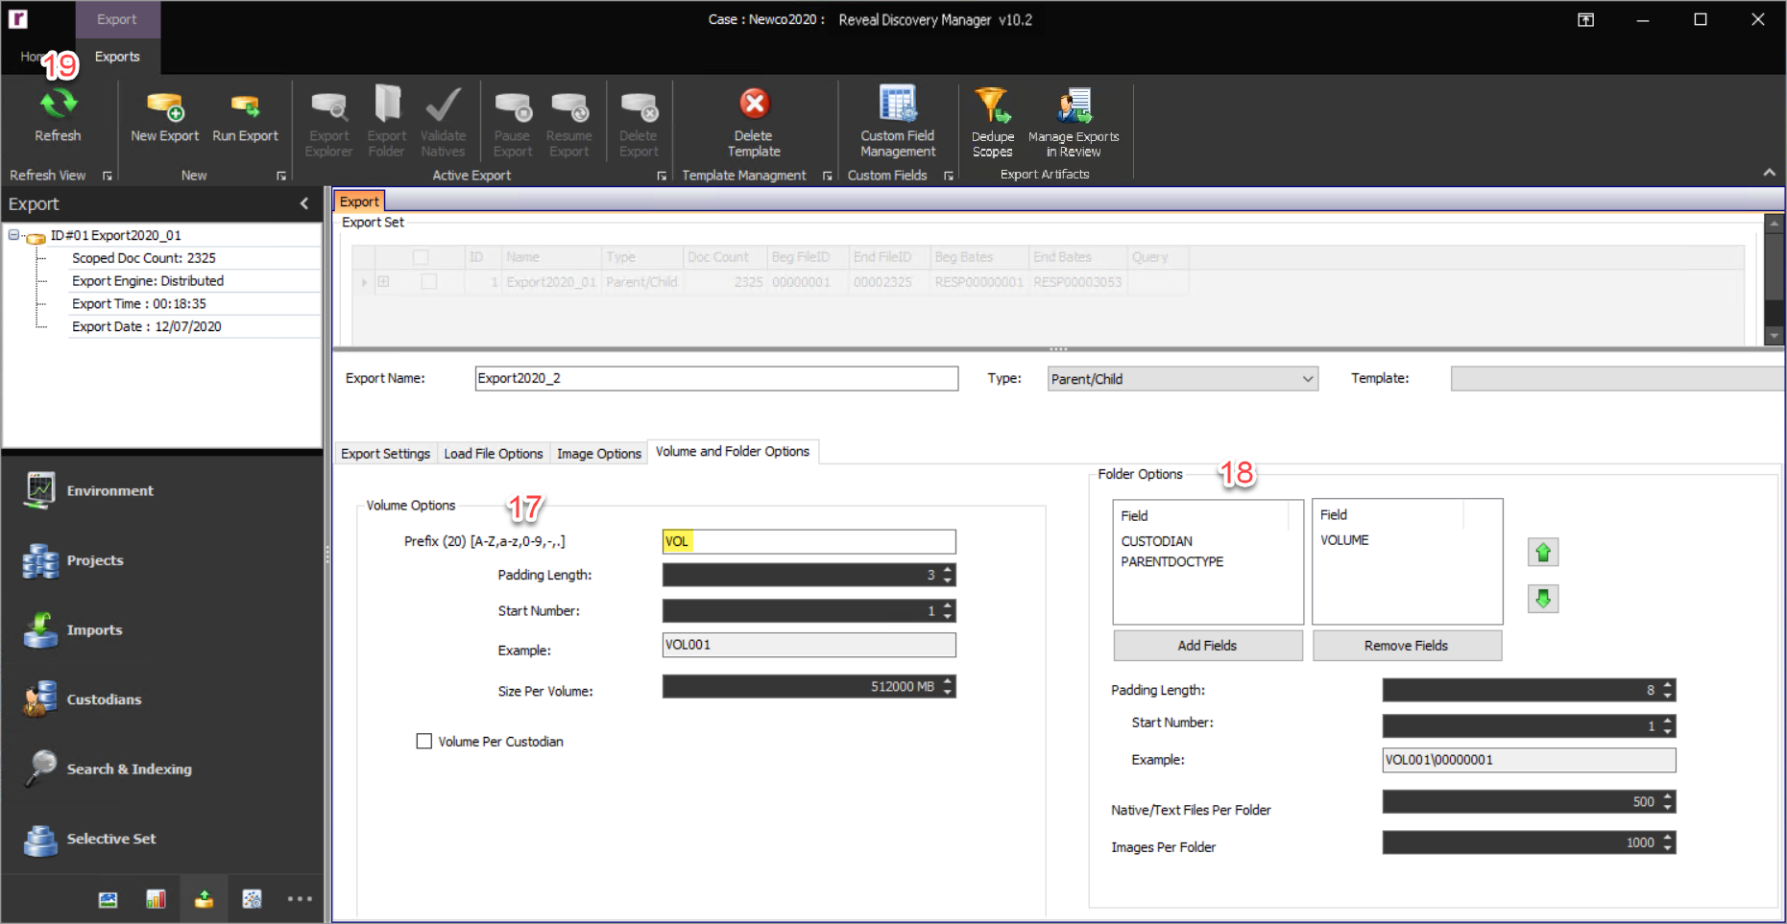Open the Exports ribbon tab
Viewport: 1787px width, 924px height.
[117, 57]
